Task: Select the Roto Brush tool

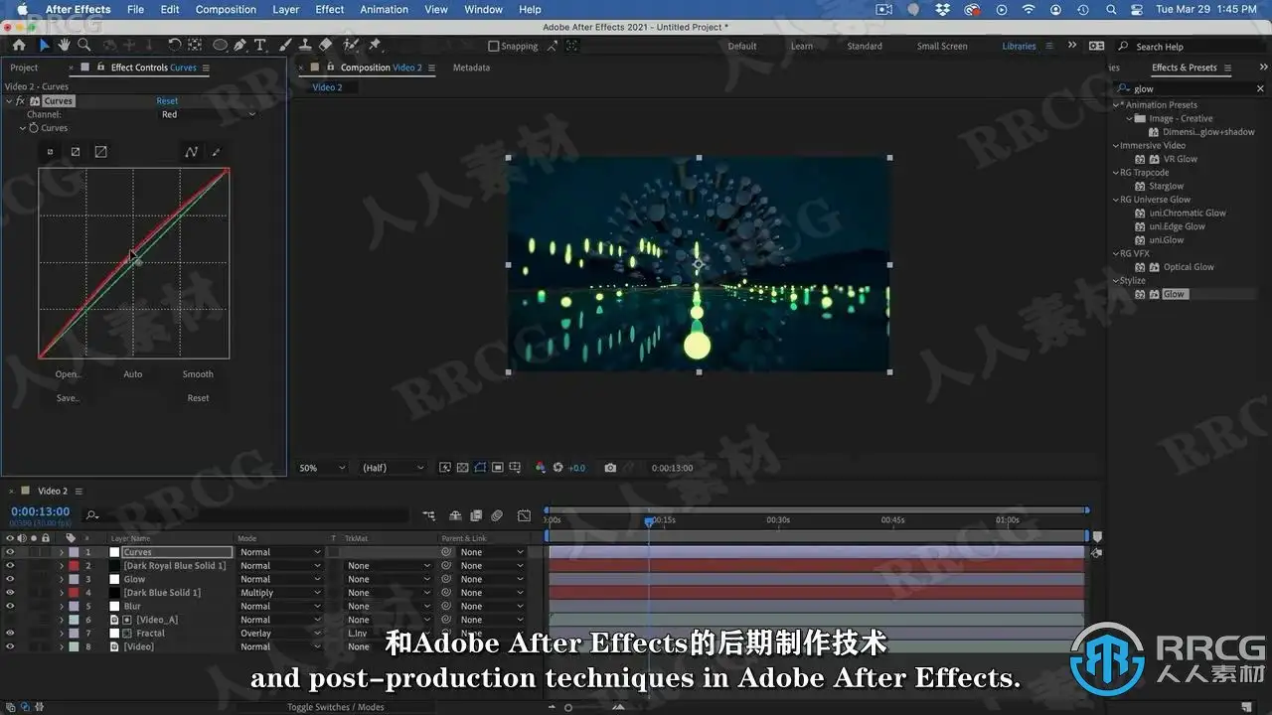Action: click(351, 46)
